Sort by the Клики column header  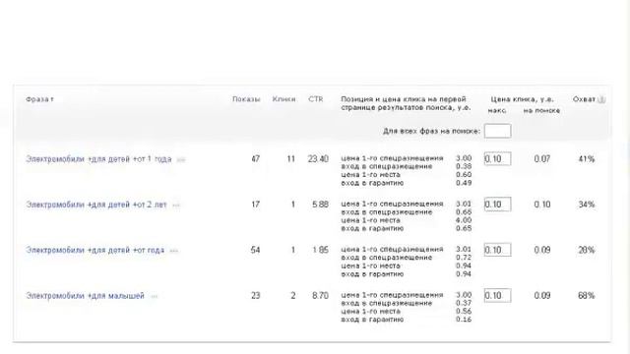pos(284,99)
